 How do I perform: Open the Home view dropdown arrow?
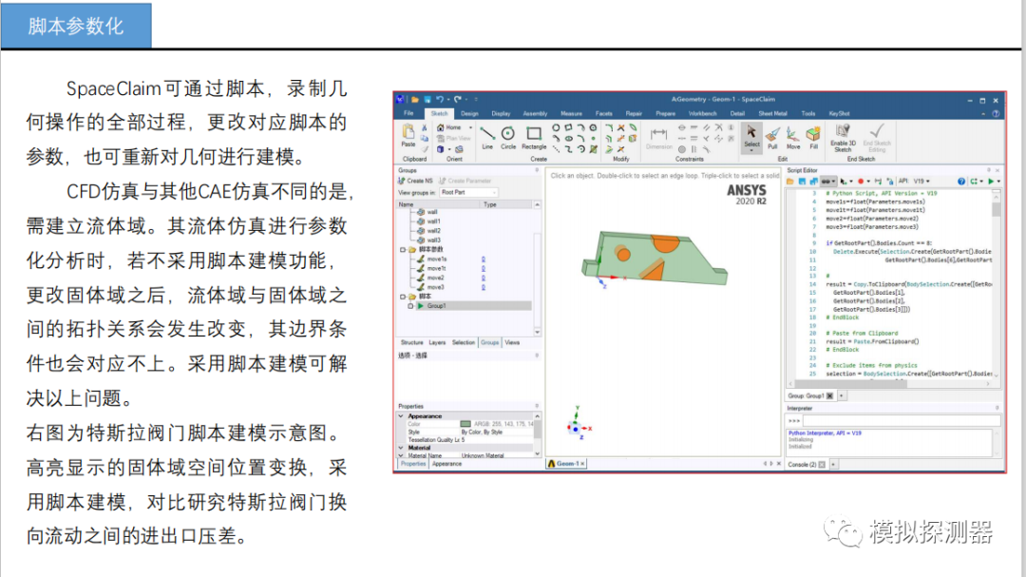coord(470,127)
